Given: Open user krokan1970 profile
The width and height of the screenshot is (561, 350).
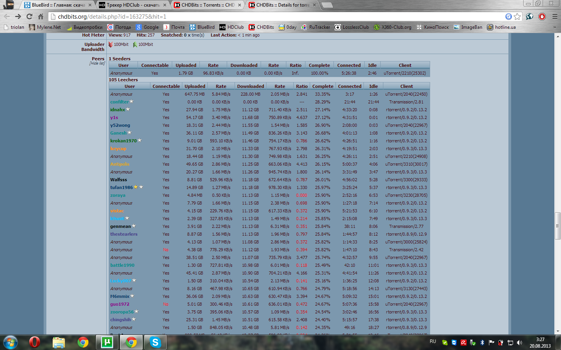Looking at the screenshot, I should 123,141.
